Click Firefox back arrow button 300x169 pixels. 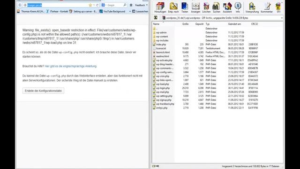click(20, 5)
